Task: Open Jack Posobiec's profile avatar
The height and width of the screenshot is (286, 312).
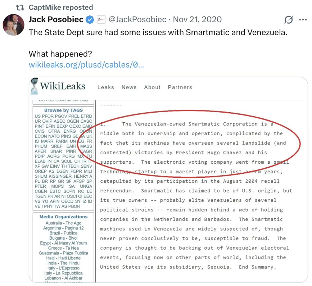Action: (14, 25)
